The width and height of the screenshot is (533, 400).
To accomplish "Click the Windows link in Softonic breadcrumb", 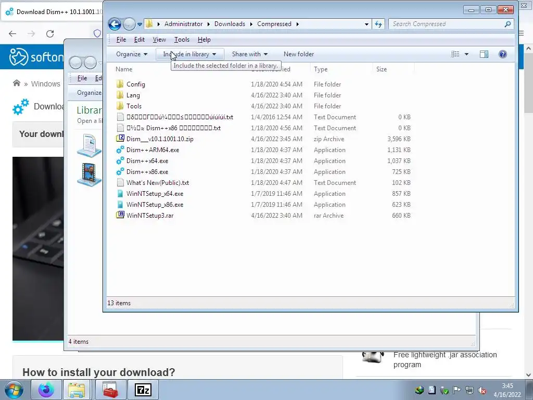I will coord(46,84).
